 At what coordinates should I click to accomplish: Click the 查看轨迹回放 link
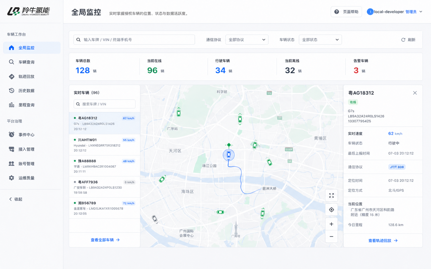point(383,241)
